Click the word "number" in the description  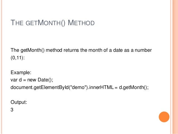(x=143, y=50)
